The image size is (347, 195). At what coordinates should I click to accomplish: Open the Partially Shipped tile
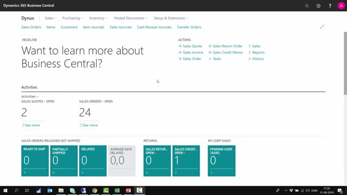pyautogui.click(x=64, y=161)
